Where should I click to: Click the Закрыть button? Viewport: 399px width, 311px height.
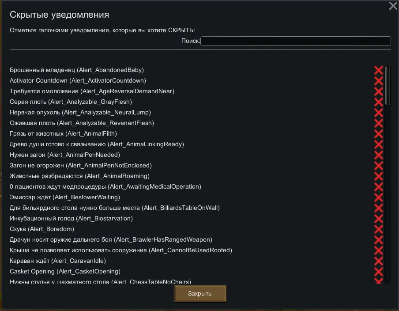tap(200, 293)
